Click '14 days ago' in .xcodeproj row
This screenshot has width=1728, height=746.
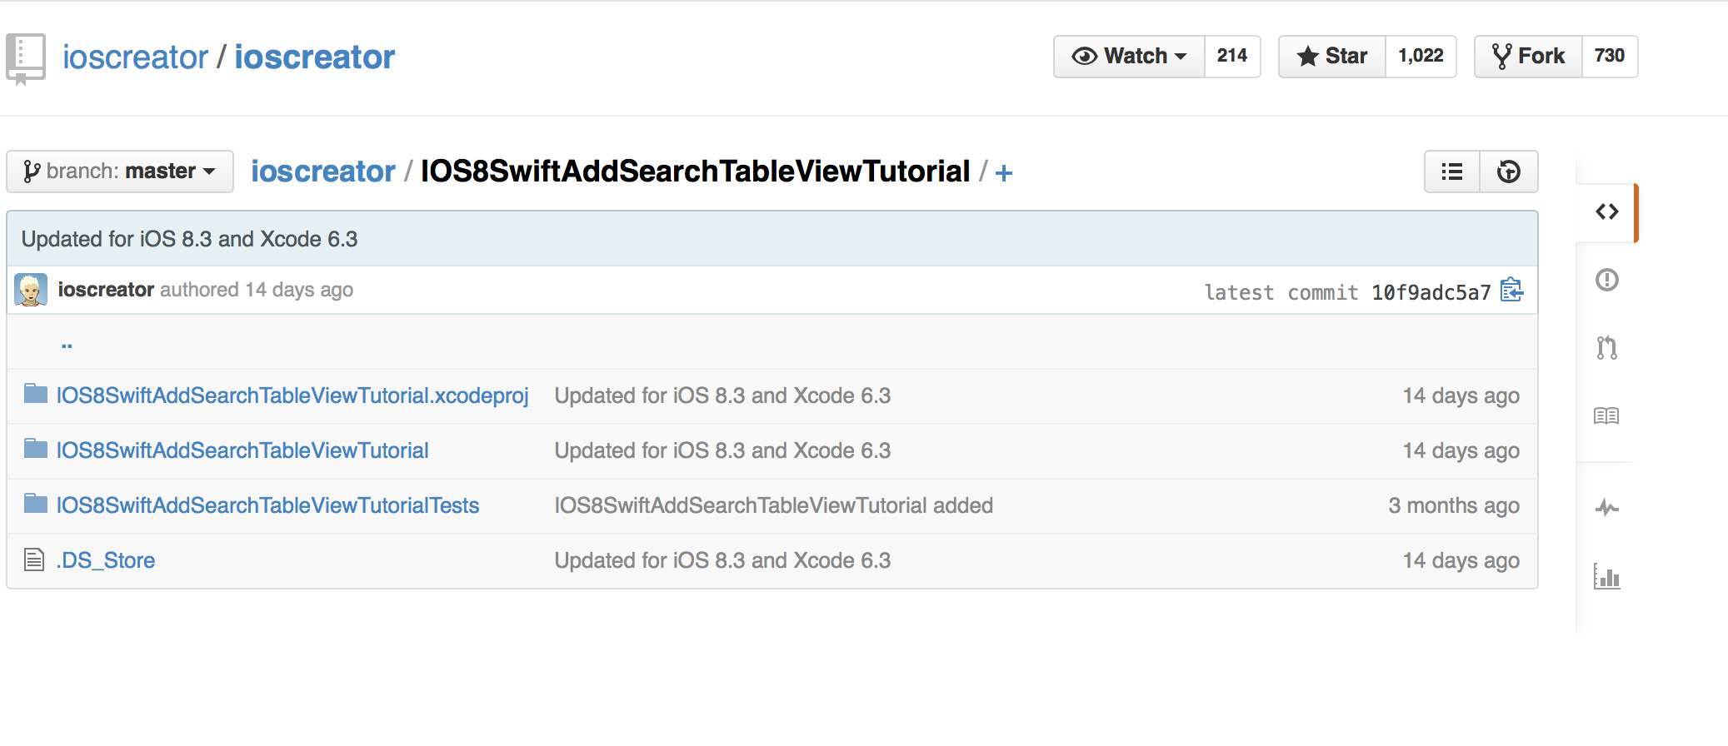click(1461, 395)
